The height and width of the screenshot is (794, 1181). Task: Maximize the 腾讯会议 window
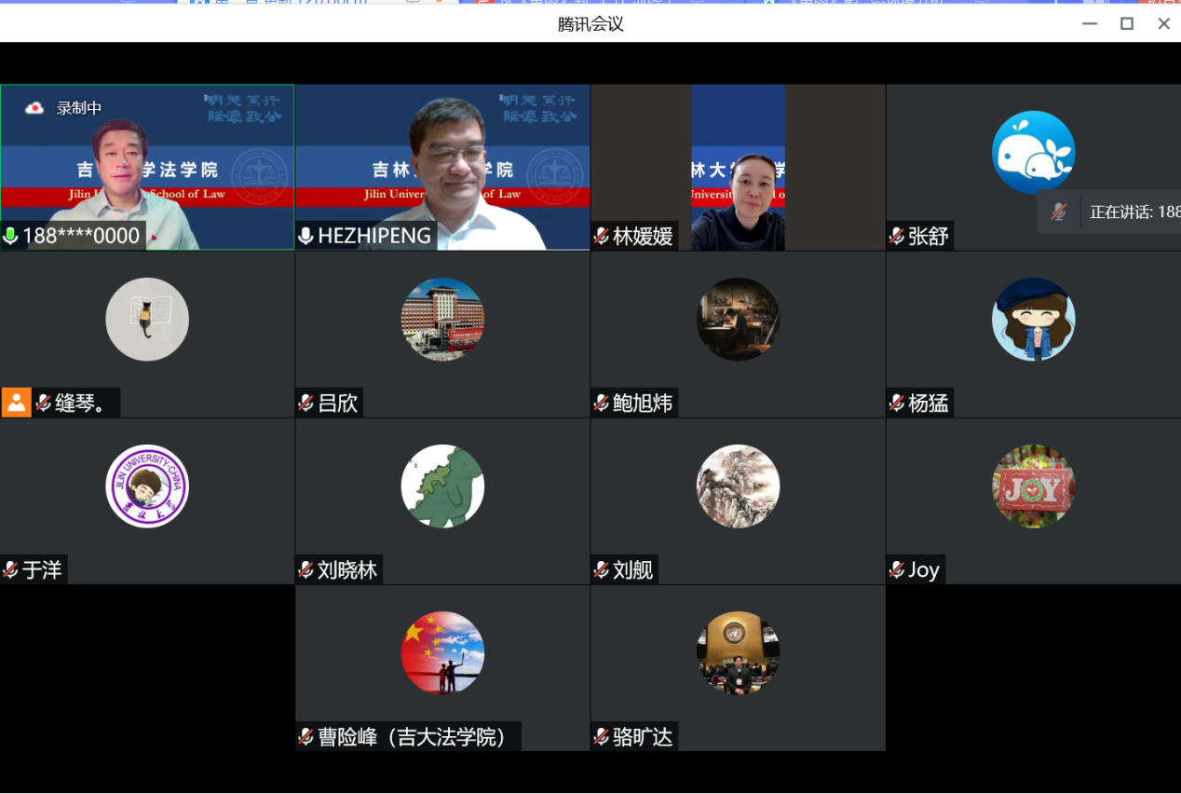point(1126,23)
